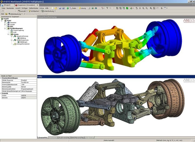The image size is (195, 142).
Task: Switch to the [Project] tab
Action: click(7, 5)
